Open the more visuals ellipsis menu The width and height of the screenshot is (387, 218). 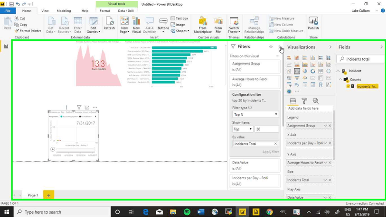pyautogui.click(x=297, y=91)
